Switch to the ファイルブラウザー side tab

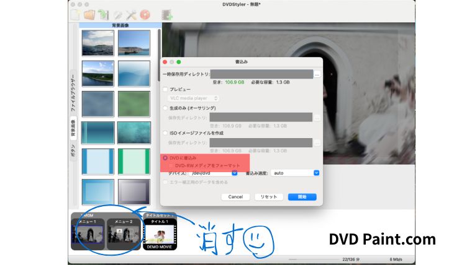point(73,93)
